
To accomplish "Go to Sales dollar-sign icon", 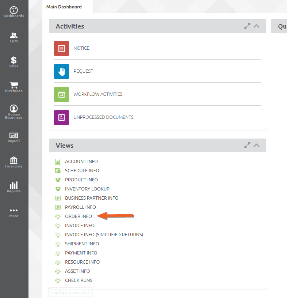I will click(14, 62).
